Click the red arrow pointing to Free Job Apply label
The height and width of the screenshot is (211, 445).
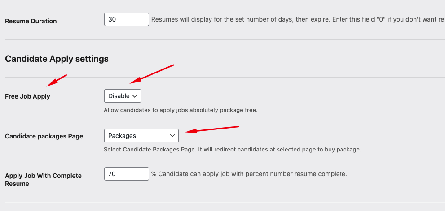pos(57,80)
